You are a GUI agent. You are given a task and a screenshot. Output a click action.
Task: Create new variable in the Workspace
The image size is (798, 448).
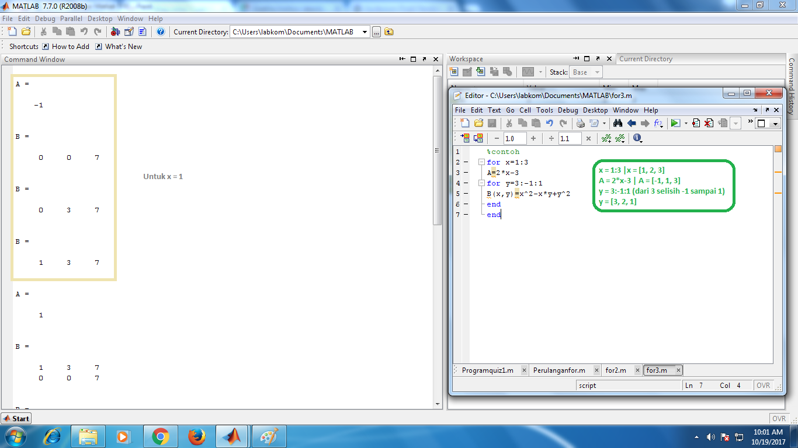(454, 71)
